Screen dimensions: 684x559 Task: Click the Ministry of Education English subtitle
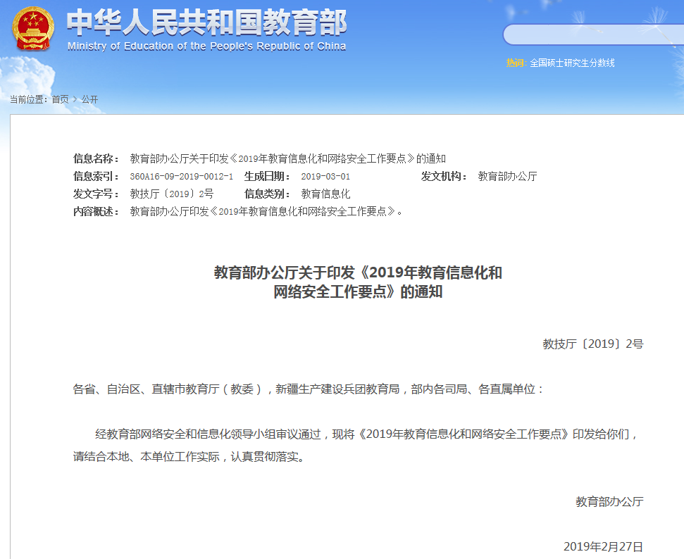point(207,46)
